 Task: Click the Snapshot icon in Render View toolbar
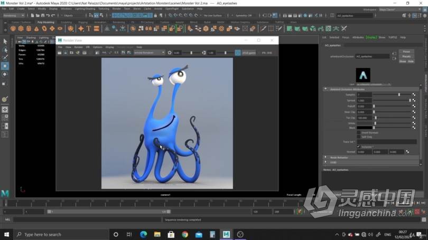click(71, 53)
